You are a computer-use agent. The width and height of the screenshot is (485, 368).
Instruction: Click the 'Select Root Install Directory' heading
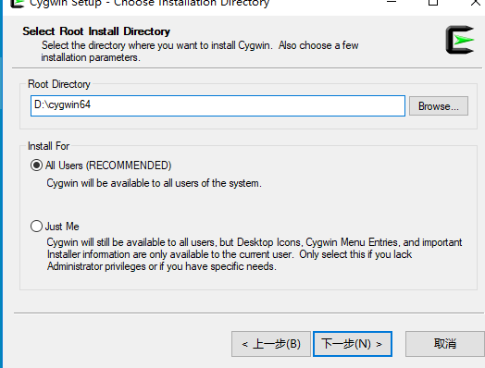click(96, 31)
